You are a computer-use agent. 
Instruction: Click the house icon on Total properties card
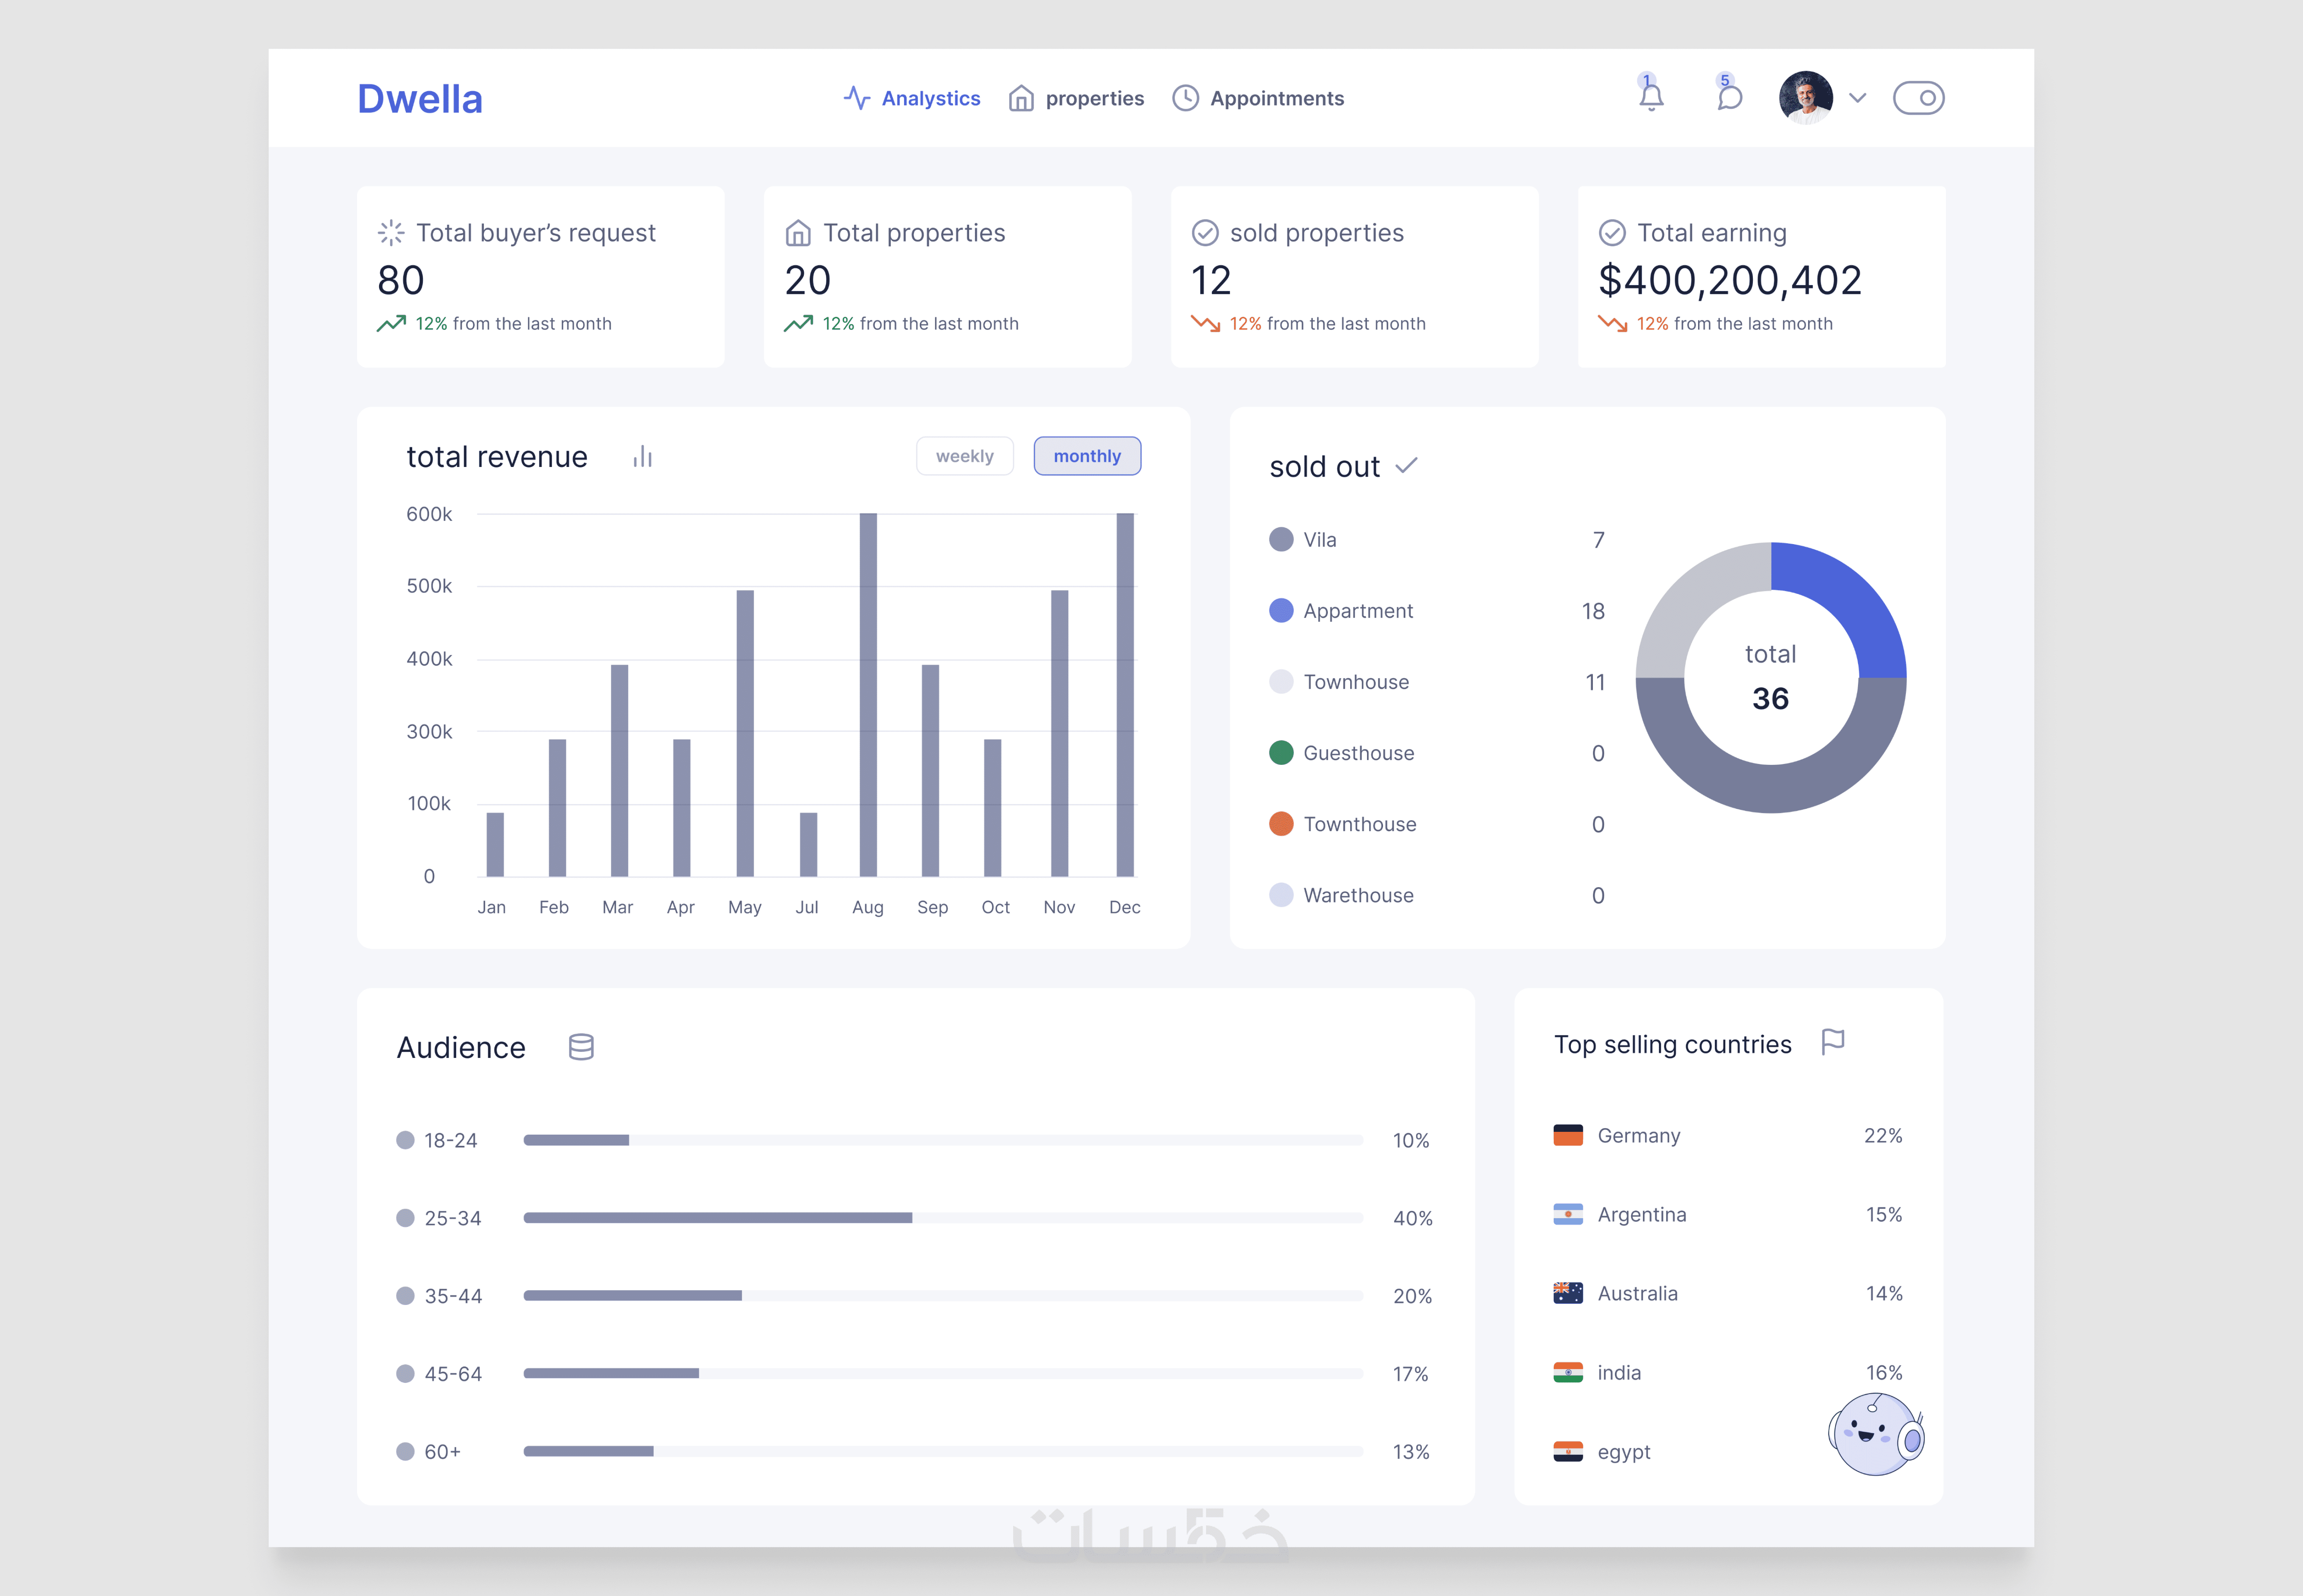[x=798, y=233]
